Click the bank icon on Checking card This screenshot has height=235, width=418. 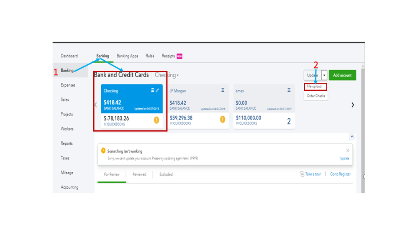pos(152,90)
